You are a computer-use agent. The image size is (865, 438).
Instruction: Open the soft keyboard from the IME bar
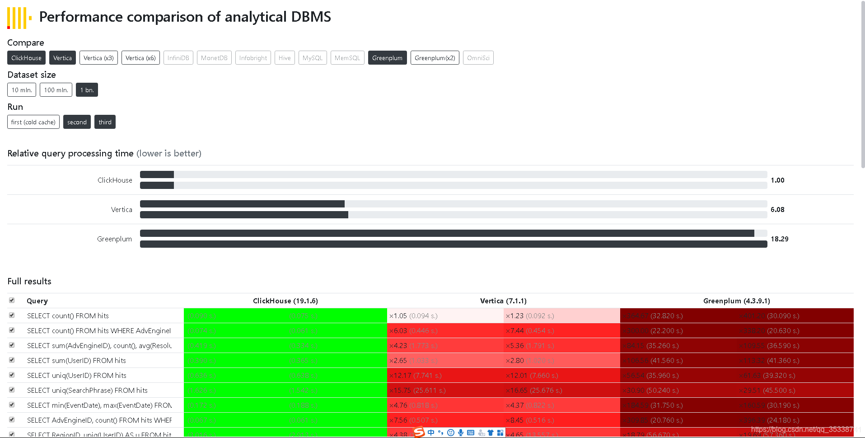click(x=470, y=433)
